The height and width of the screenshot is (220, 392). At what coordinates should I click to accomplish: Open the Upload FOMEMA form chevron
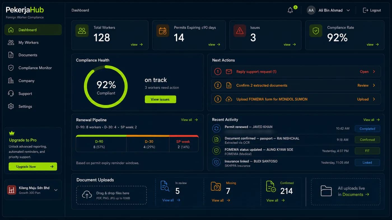[x=374, y=99]
